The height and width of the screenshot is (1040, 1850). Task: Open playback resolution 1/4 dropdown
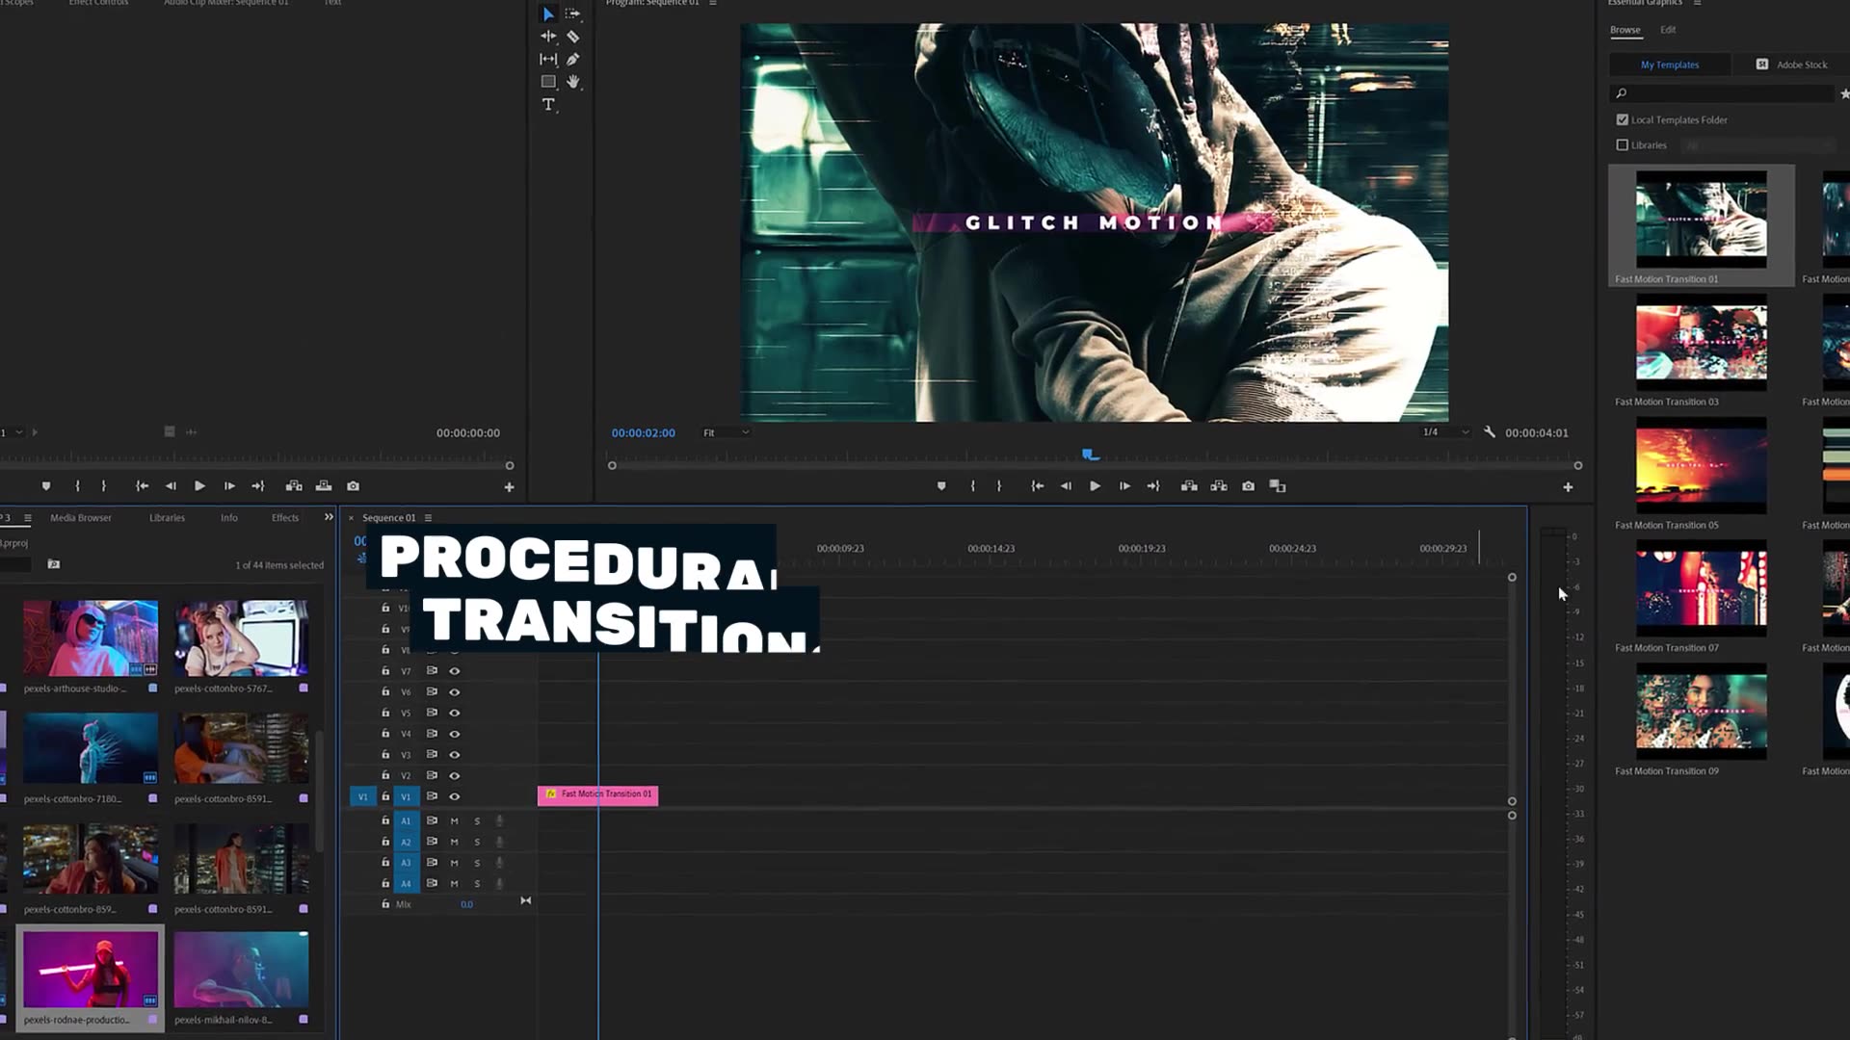point(1446,432)
